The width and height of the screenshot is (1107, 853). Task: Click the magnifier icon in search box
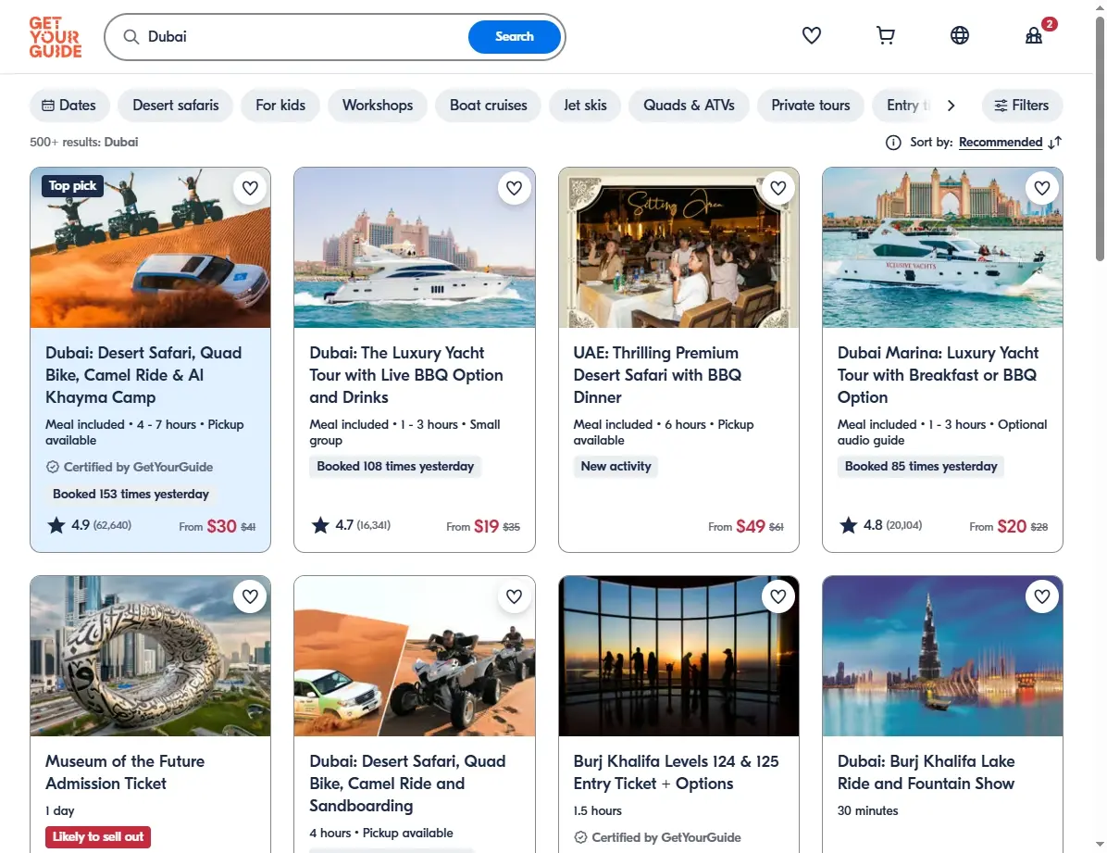pyautogui.click(x=131, y=37)
